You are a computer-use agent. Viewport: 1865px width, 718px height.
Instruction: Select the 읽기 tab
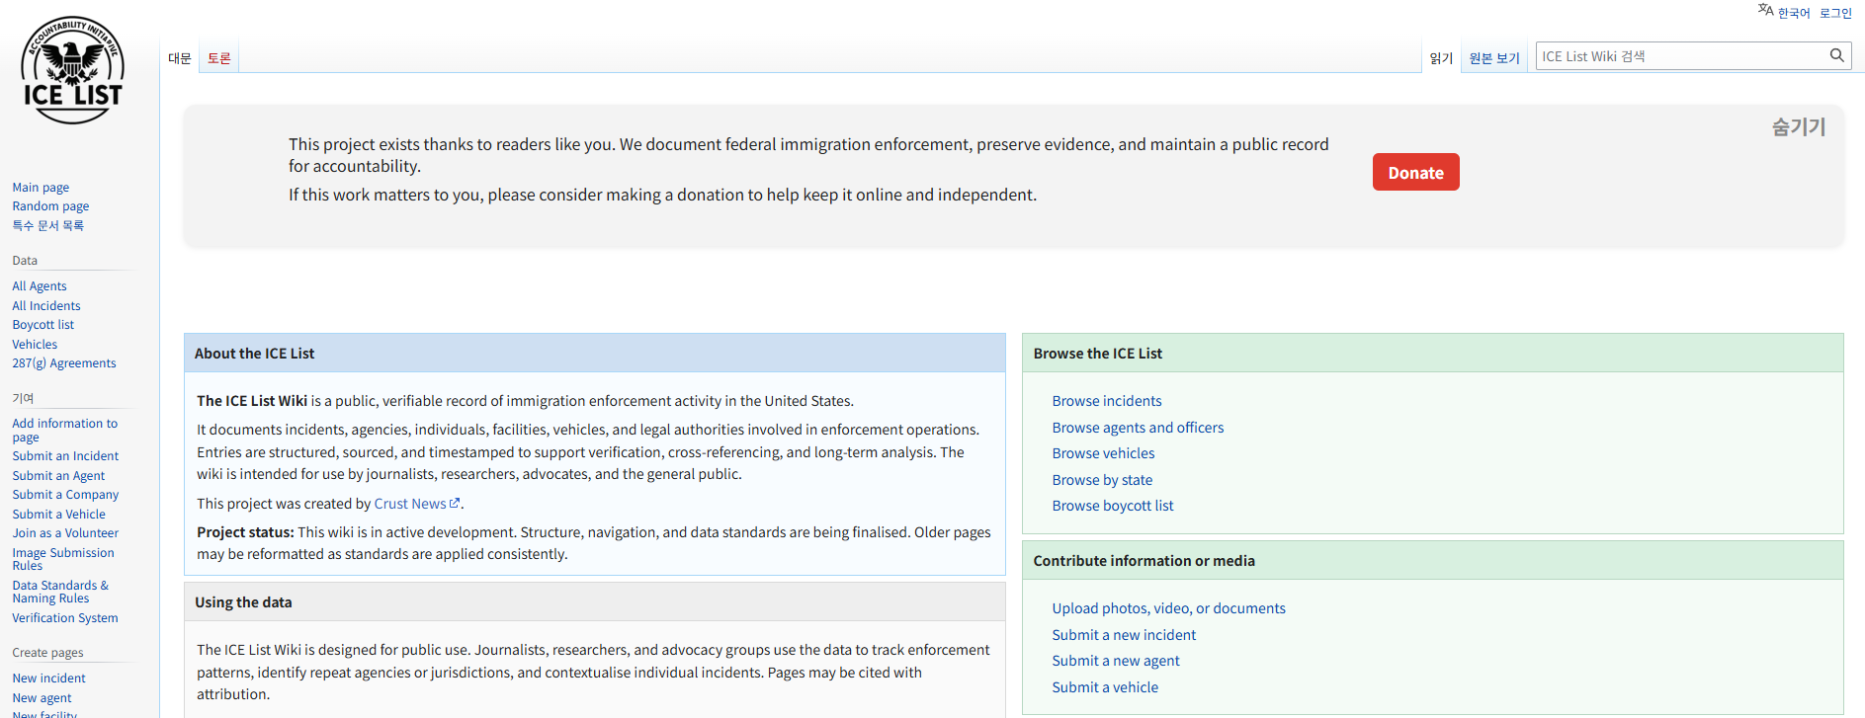[x=1441, y=58]
